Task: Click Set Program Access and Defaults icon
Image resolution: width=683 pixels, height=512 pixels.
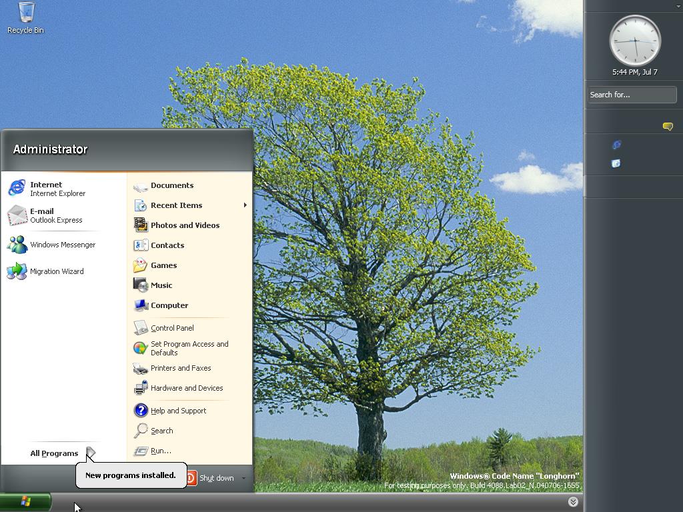Action: [140, 348]
